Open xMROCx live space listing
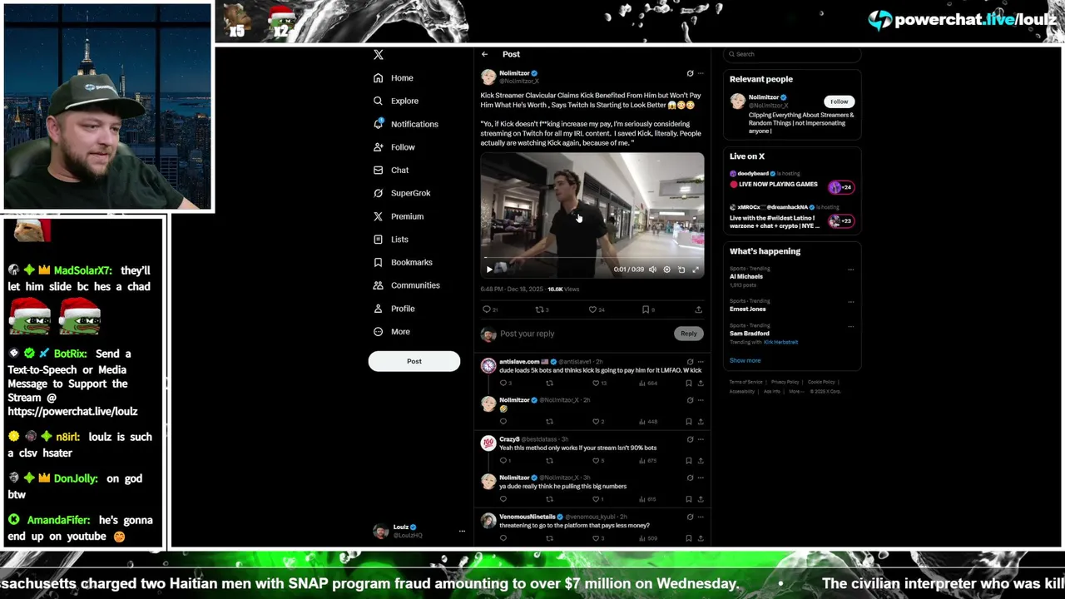This screenshot has height=599, width=1065. 791,216
